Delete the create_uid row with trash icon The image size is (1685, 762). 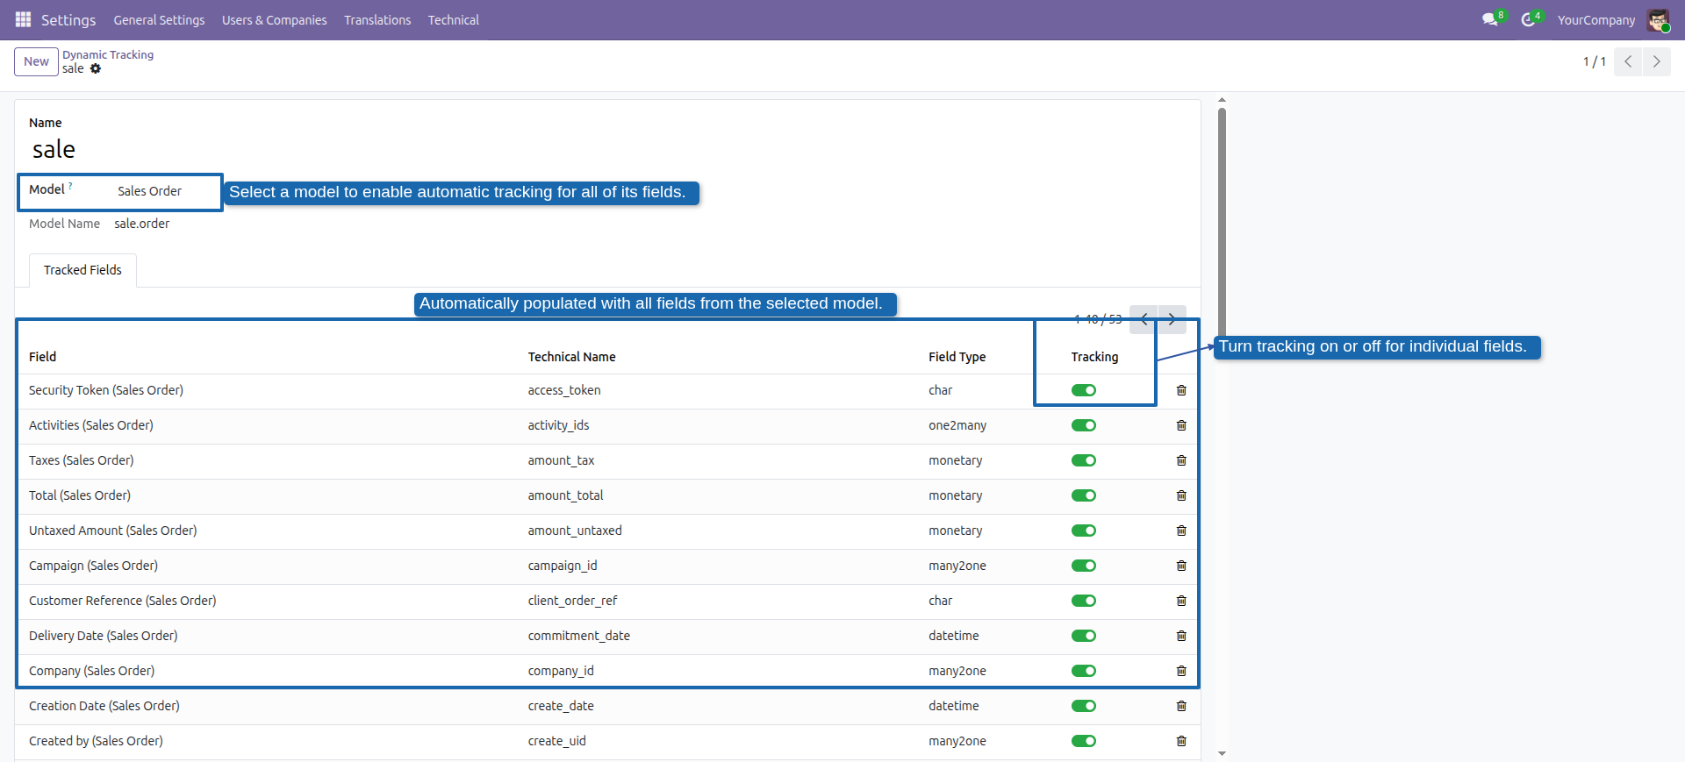pos(1181,741)
